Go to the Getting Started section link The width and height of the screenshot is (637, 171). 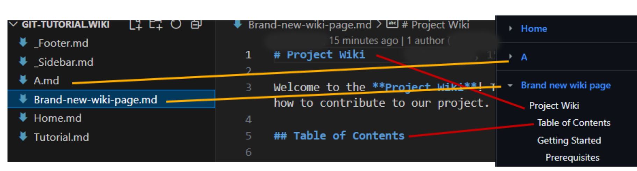pyautogui.click(x=569, y=140)
